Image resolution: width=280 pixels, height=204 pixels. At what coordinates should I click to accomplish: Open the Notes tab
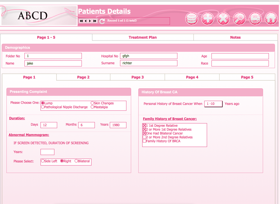[235, 37]
